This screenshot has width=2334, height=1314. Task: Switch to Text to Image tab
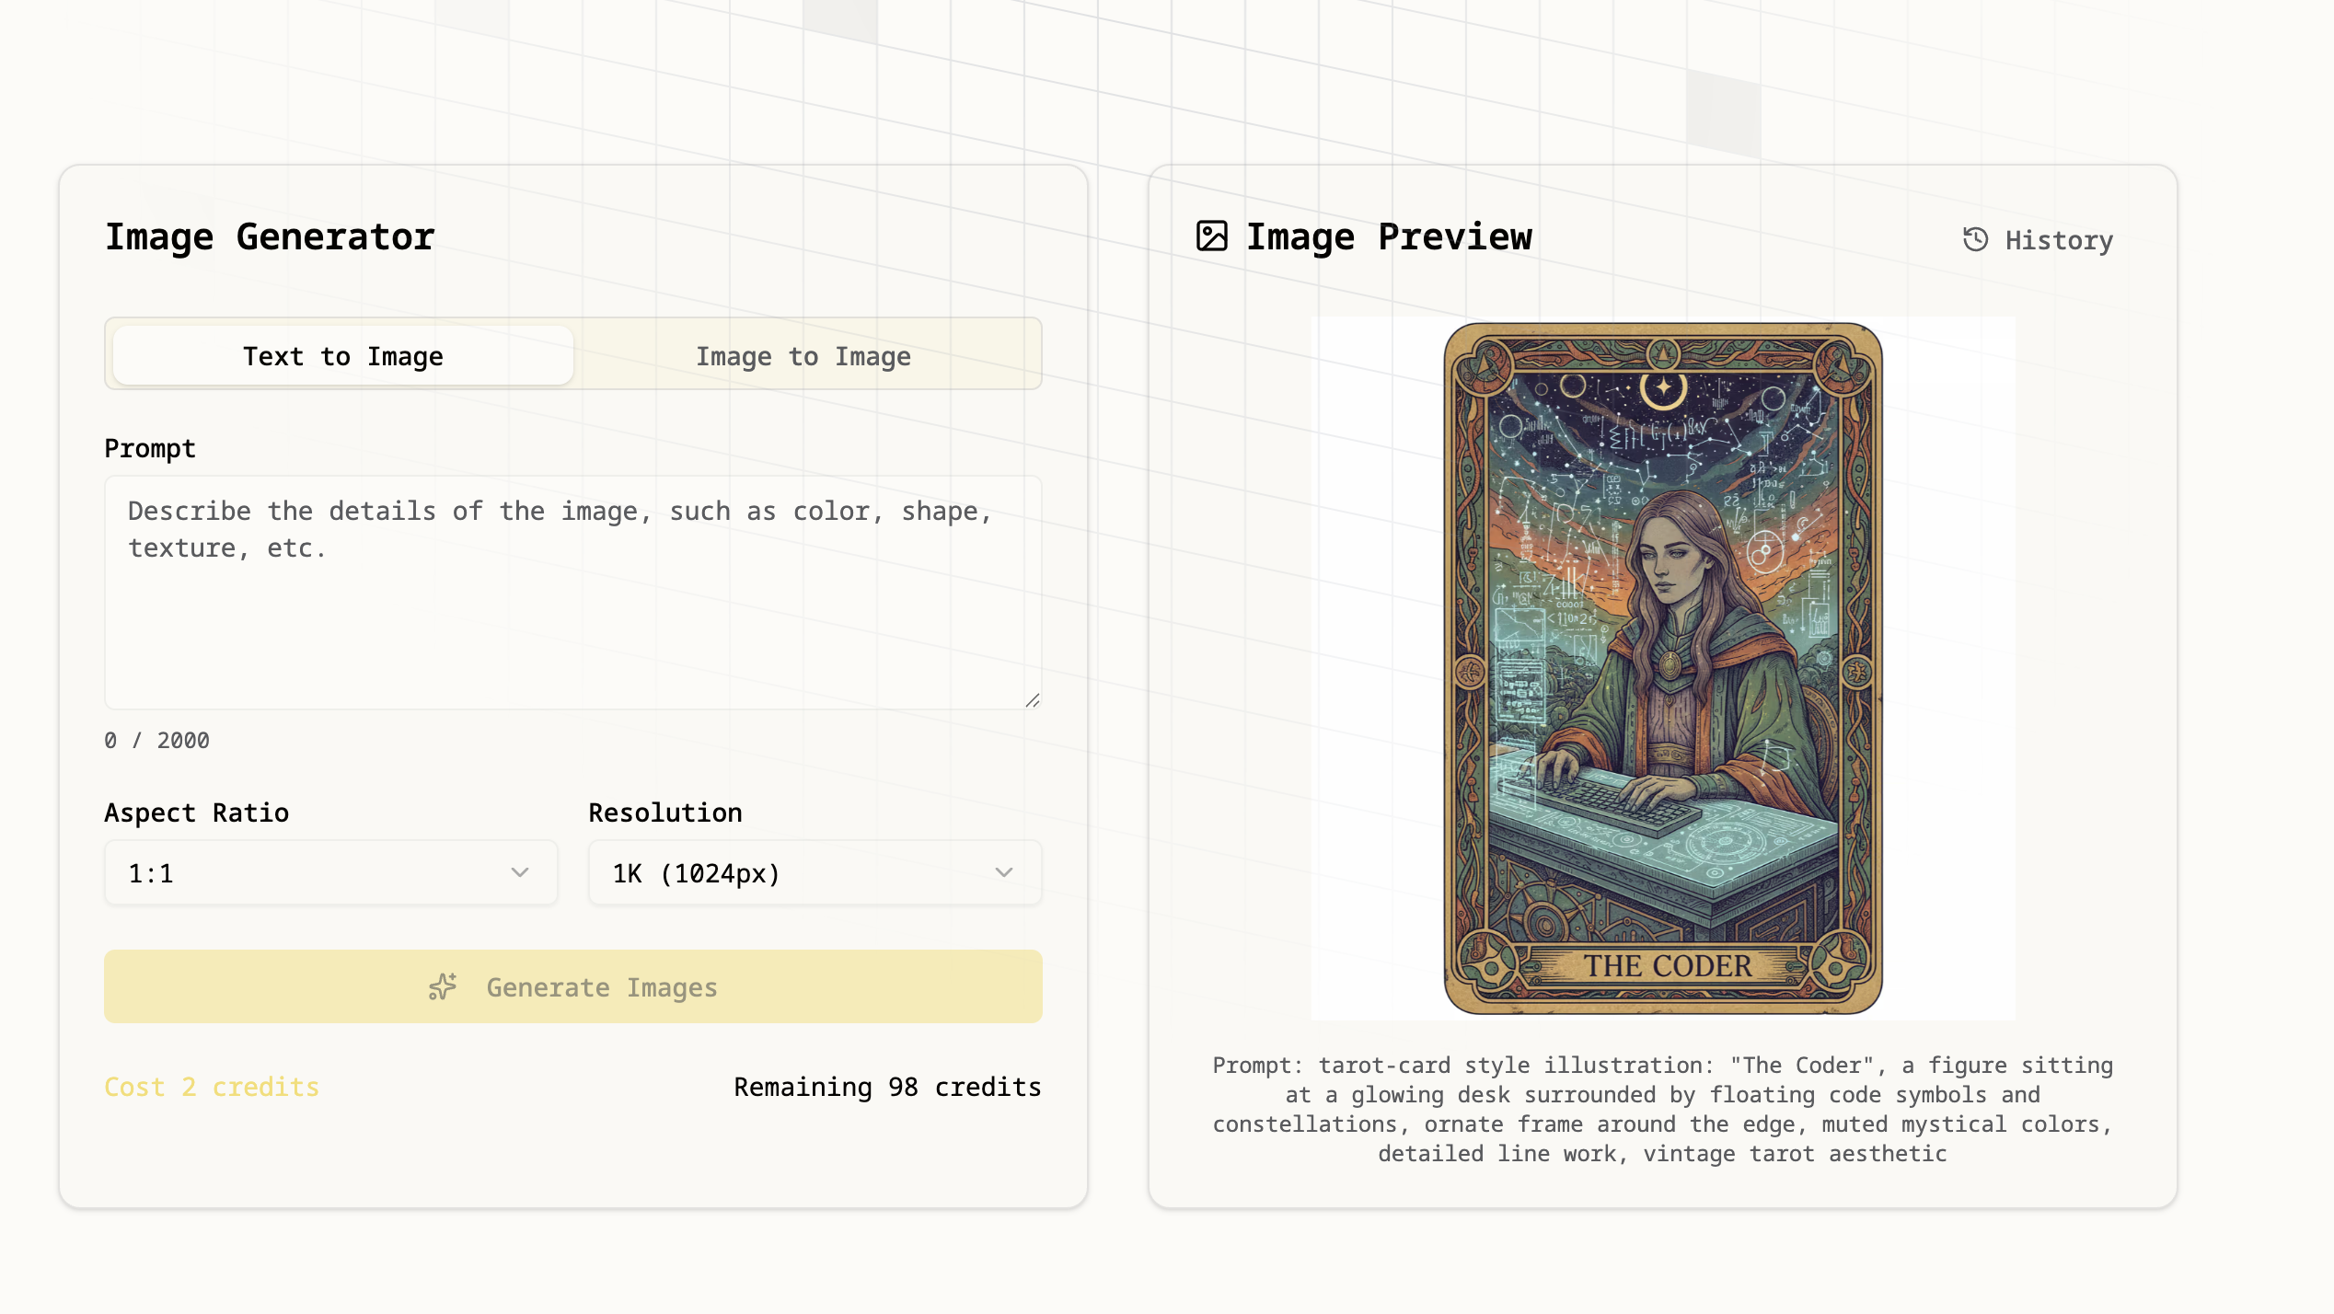coord(343,356)
